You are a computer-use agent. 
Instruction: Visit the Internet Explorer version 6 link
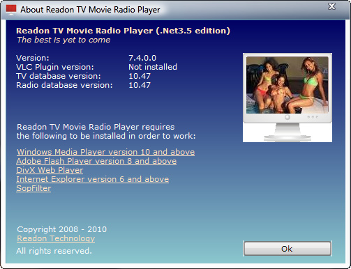(93, 179)
